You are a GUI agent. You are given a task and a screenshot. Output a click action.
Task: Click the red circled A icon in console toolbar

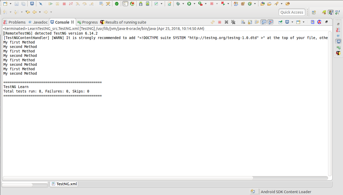pos(319,22)
